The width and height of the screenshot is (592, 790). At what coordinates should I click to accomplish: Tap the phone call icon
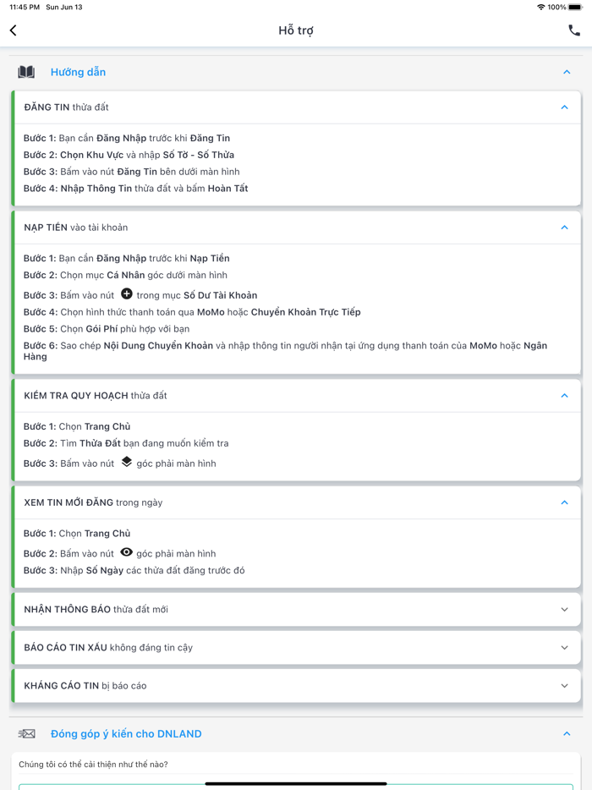[574, 30]
